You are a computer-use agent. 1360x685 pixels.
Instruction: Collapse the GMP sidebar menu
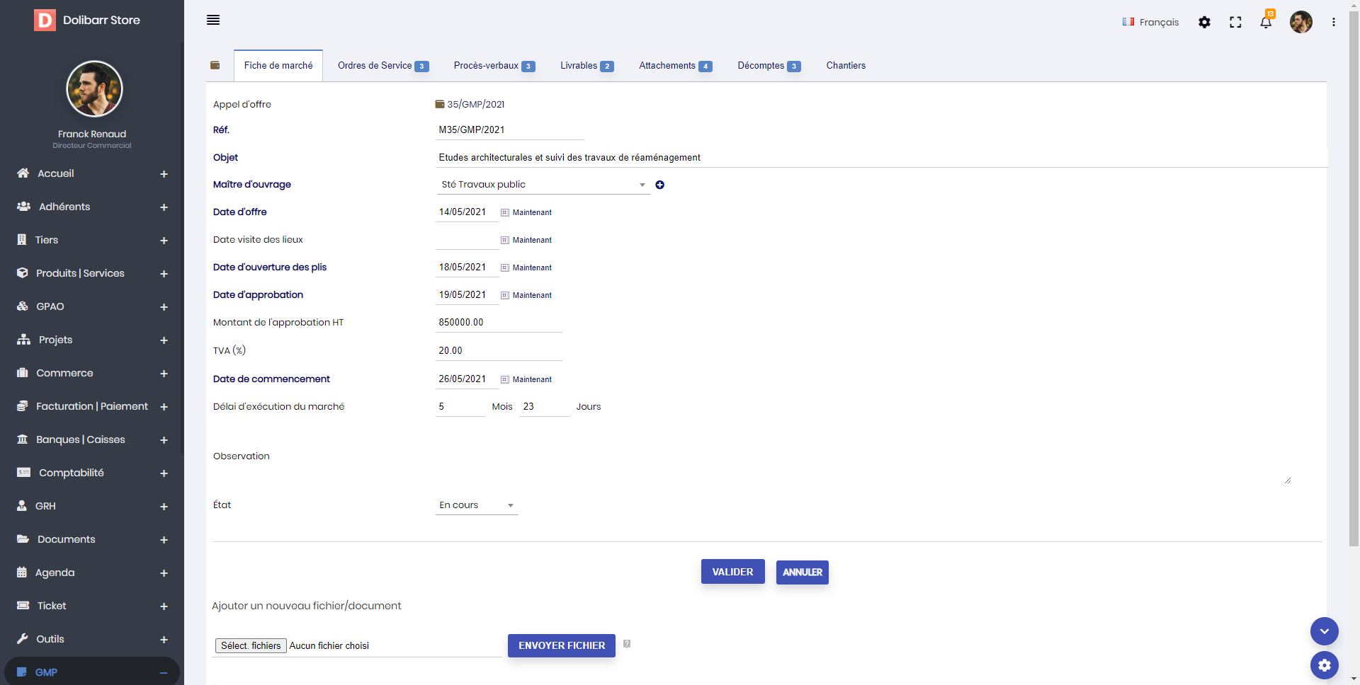pos(164,672)
